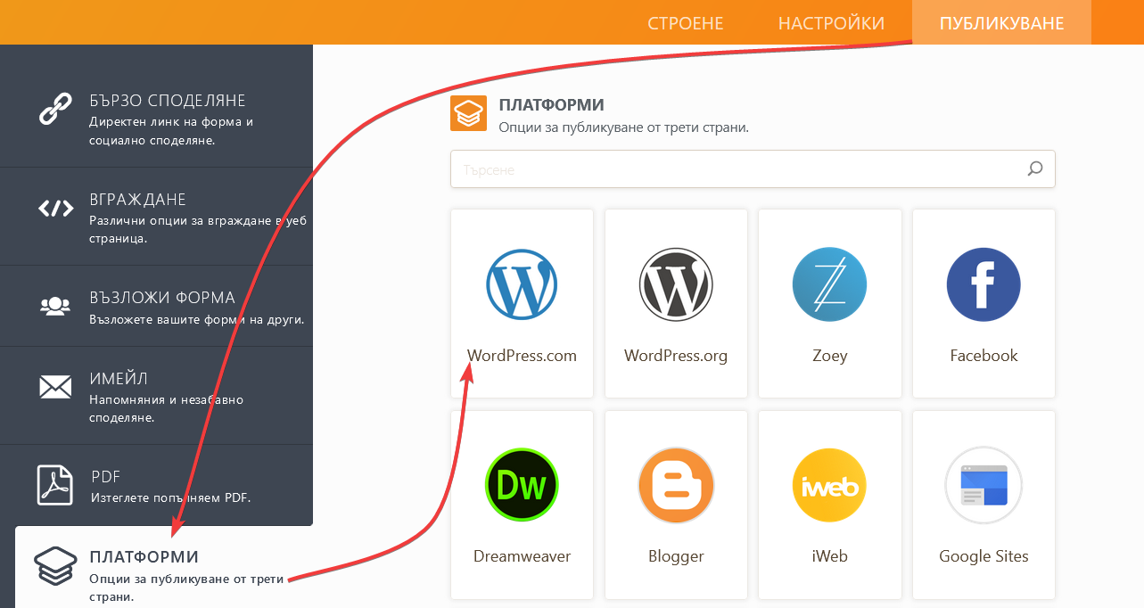The image size is (1144, 608).
Task: Click the gray WordPress.org logo
Action: 676,284
